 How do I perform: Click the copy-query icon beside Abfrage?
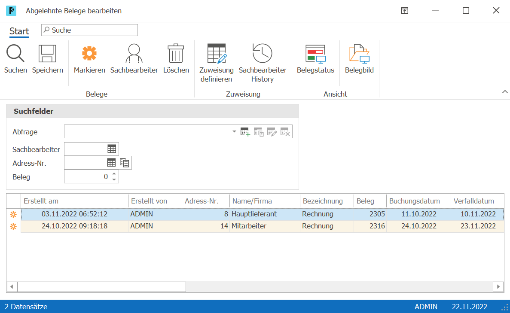coord(259,132)
